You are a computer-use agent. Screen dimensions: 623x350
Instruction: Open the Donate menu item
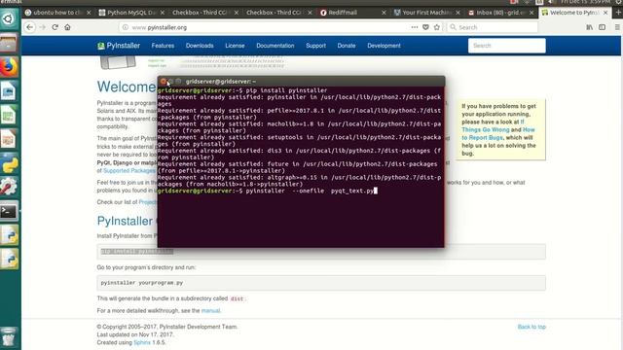(347, 46)
